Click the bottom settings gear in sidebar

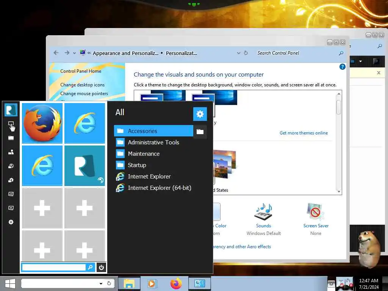pyautogui.click(x=11, y=222)
